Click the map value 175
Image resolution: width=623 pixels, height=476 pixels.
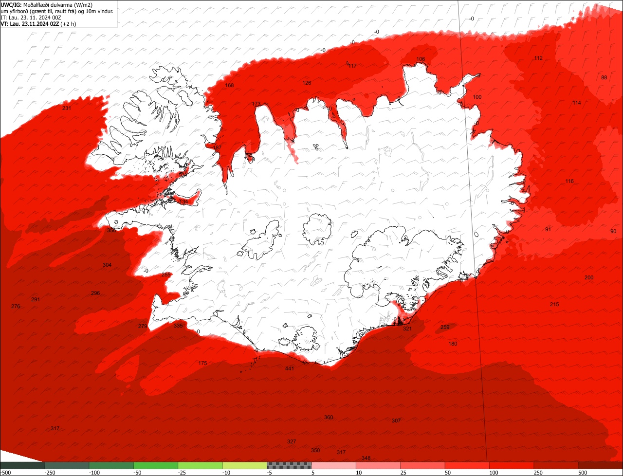[203, 364]
